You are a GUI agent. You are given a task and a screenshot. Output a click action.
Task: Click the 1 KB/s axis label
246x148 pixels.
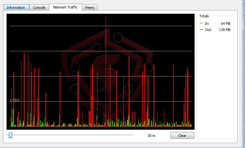click(15, 100)
